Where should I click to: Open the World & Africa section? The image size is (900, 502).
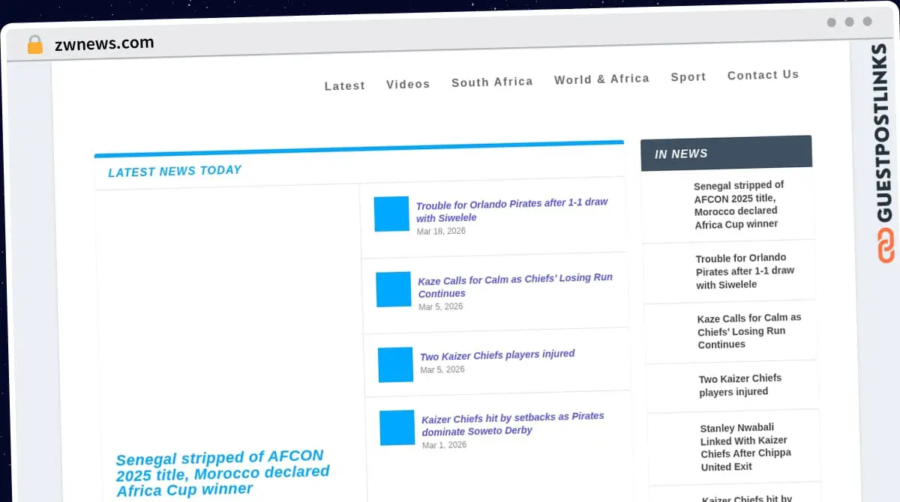601,79
